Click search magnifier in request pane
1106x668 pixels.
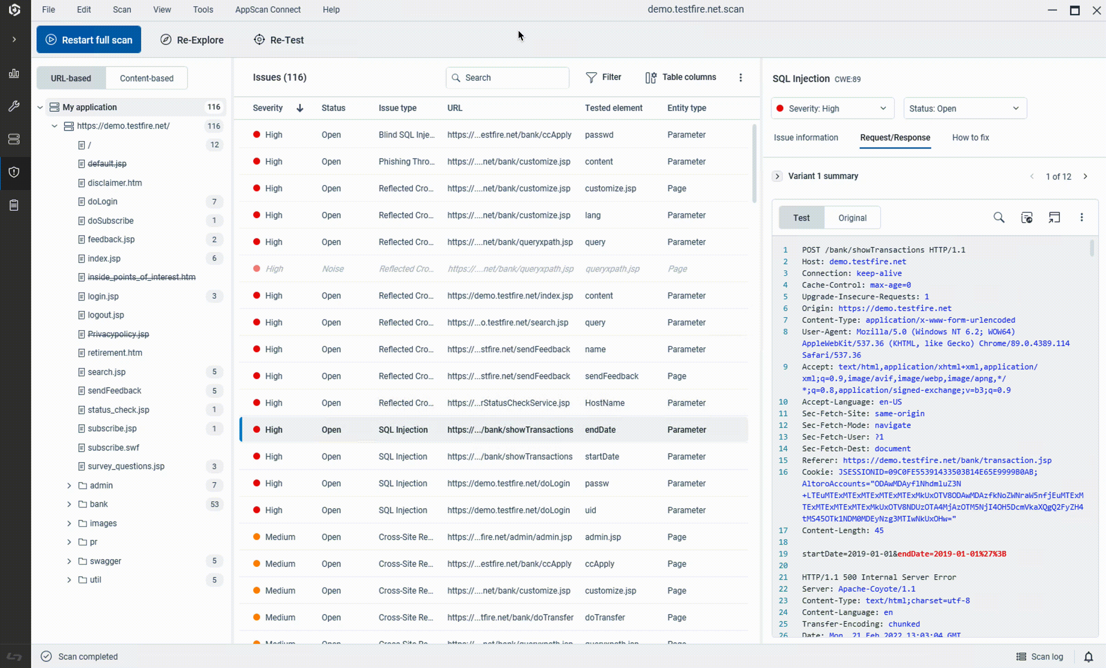click(999, 218)
